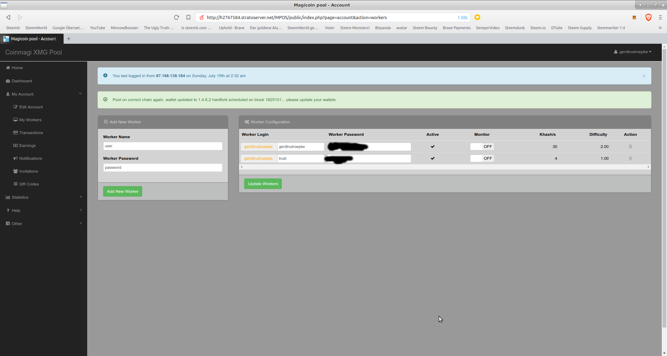
Task: Click the Update Workers button
Action: (263, 184)
